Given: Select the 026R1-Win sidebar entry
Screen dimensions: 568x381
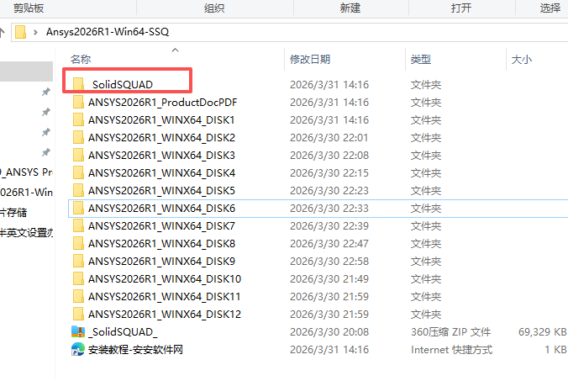Looking at the screenshot, I should [x=26, y=192].
